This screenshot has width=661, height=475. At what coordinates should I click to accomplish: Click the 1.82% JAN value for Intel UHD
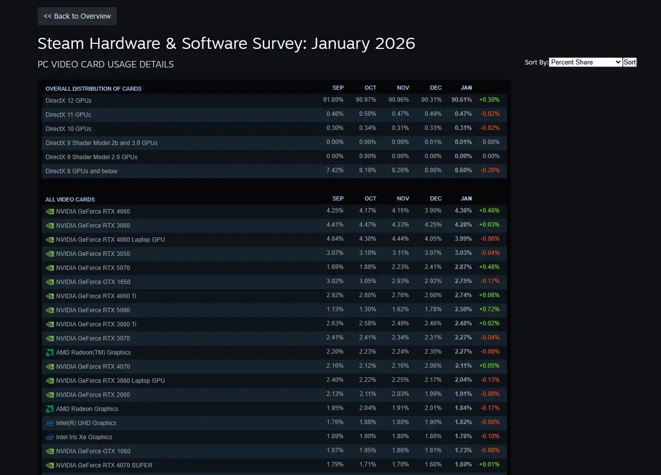pos(463,422)
